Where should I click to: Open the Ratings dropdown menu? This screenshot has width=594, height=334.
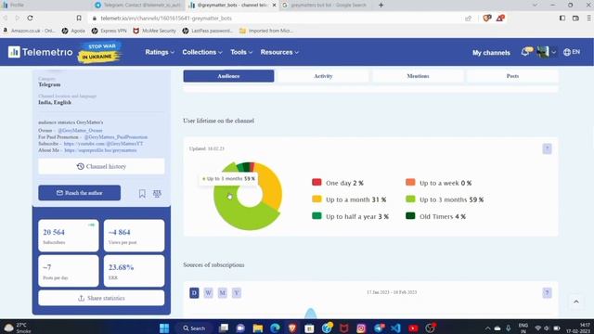[160, 52]
